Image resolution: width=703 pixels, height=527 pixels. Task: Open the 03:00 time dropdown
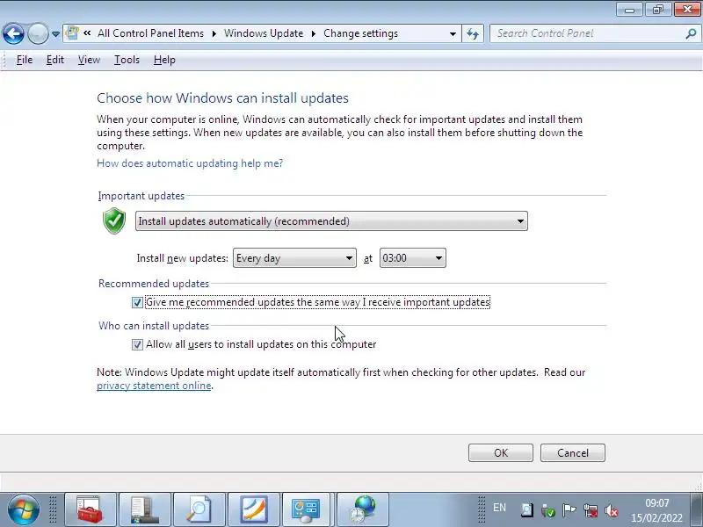tap(412, 258)
